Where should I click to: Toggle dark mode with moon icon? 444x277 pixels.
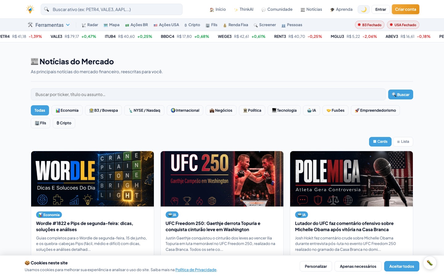(364, 10)
